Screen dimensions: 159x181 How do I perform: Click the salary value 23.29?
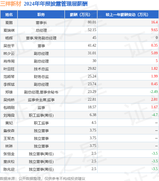tap(92, 92)
